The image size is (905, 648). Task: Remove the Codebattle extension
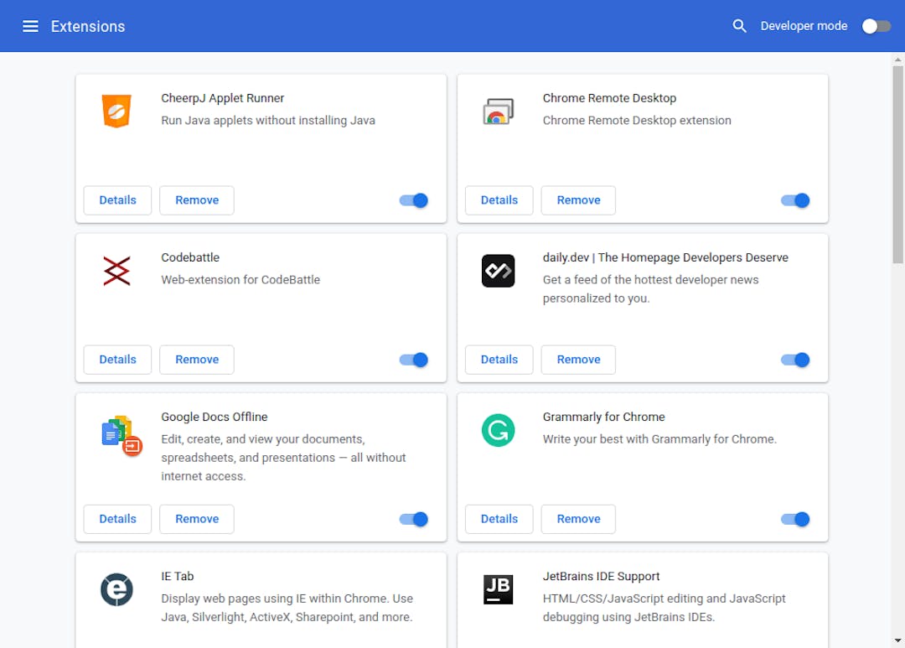click(x=197, y=360)
